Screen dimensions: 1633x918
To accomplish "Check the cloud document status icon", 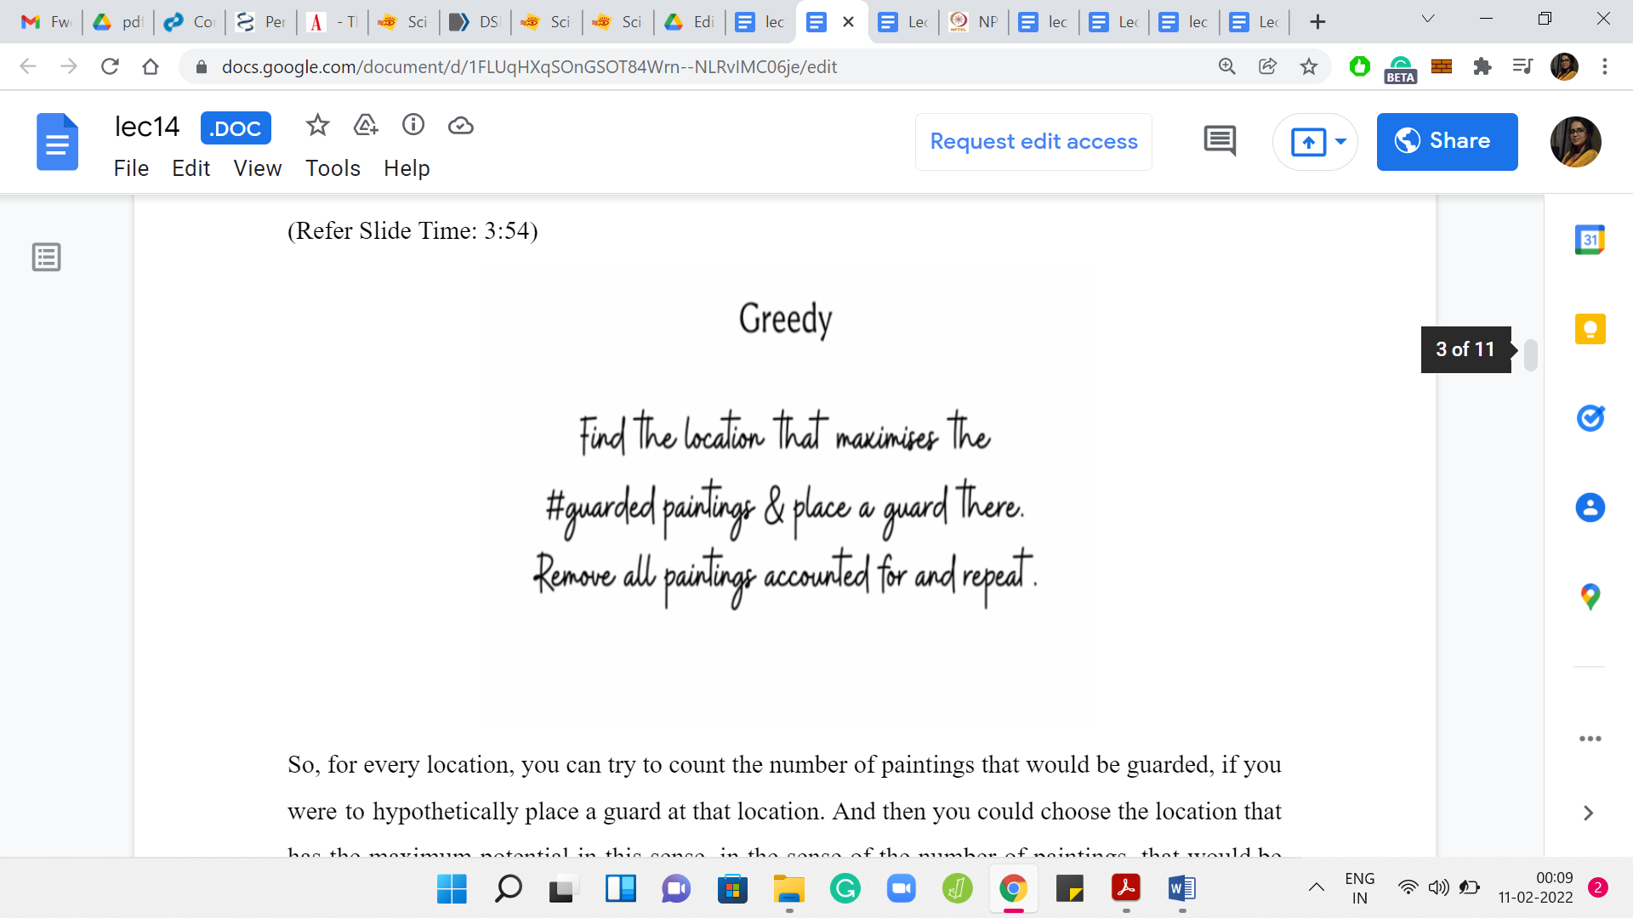I will click(461, 126).
